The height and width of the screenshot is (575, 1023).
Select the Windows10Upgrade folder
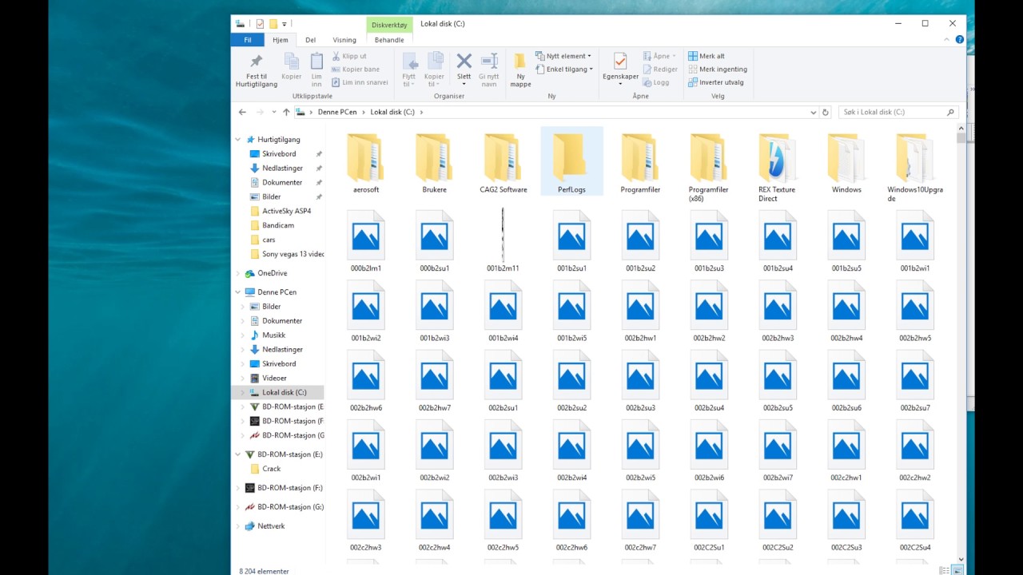pos(915,167)
